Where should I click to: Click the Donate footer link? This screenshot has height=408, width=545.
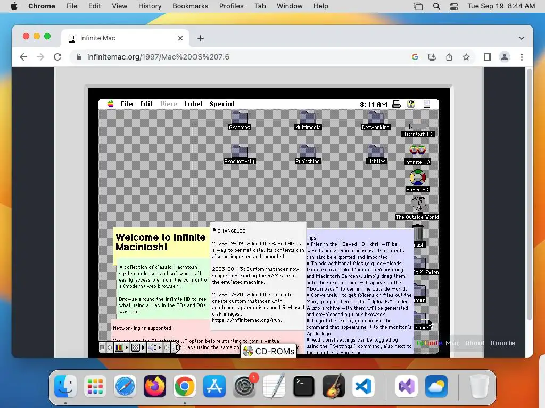[502, 343]
